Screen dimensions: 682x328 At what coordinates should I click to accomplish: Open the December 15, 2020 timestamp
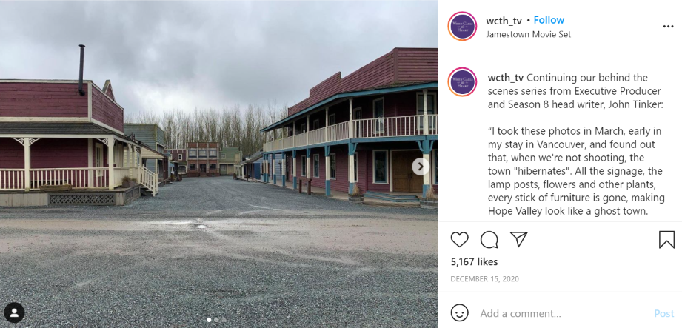pos(484,279)
